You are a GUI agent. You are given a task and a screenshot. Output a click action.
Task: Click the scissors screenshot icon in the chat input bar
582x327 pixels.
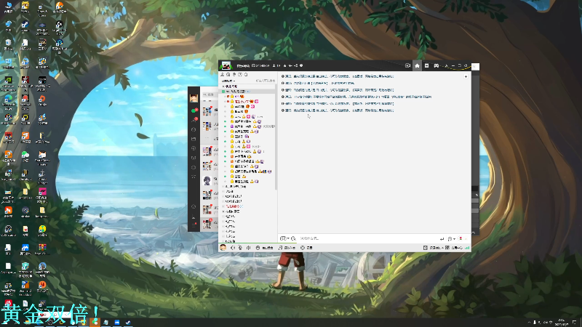click(x=293, y=238)
